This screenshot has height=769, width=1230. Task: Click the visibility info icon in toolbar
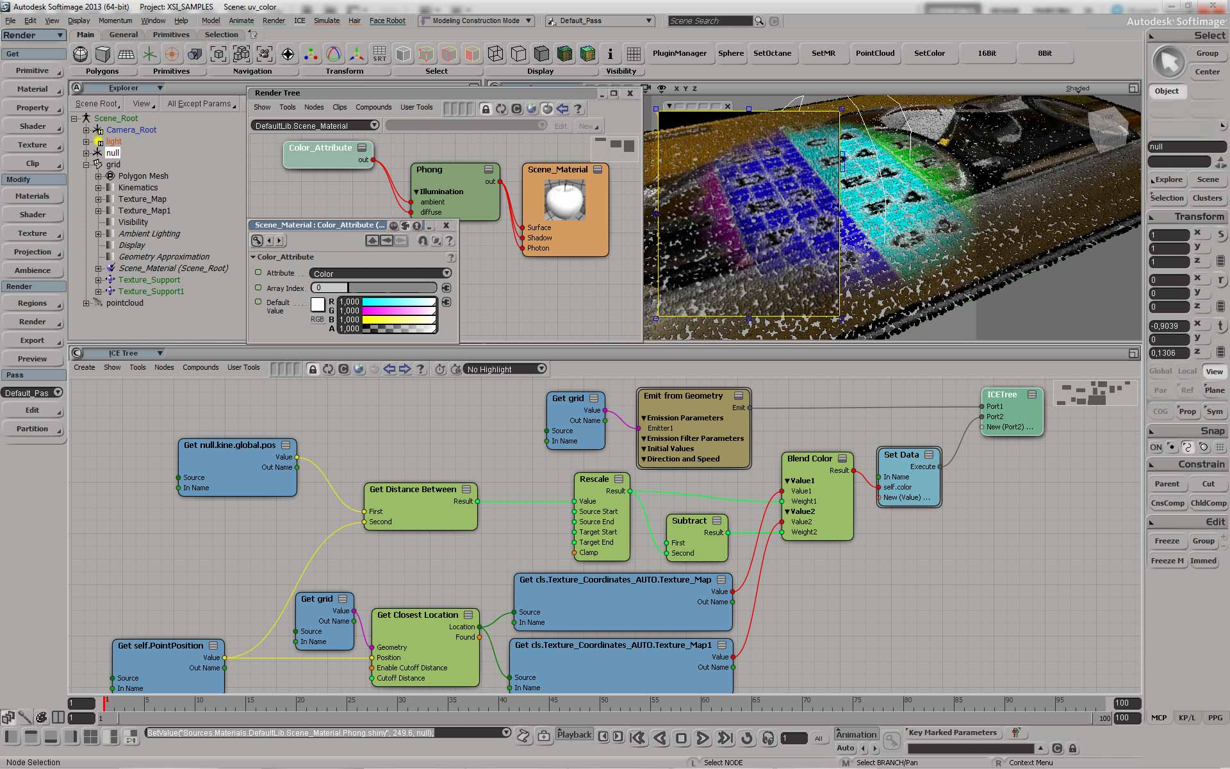click(x=610, y=54)
